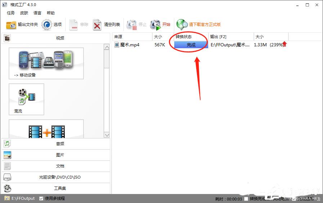
Task: Click the E:\FFOutput path in status bar
Action: (x=23, y=198)
